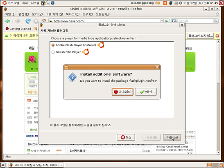Click the green Go arrow beside URL bar
The width and height of the screenshot is (224, 168).
[x=167, y=21]
